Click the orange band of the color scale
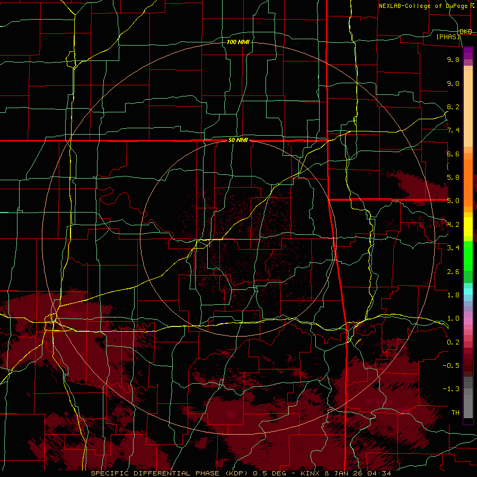The image size is (477, 477). point(468,183)
